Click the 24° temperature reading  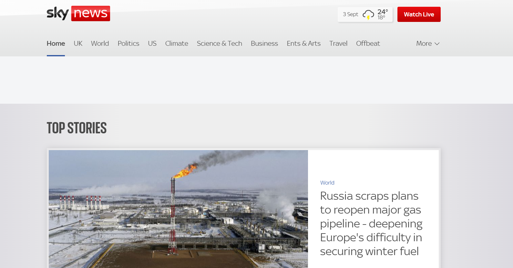pos(383,12)
